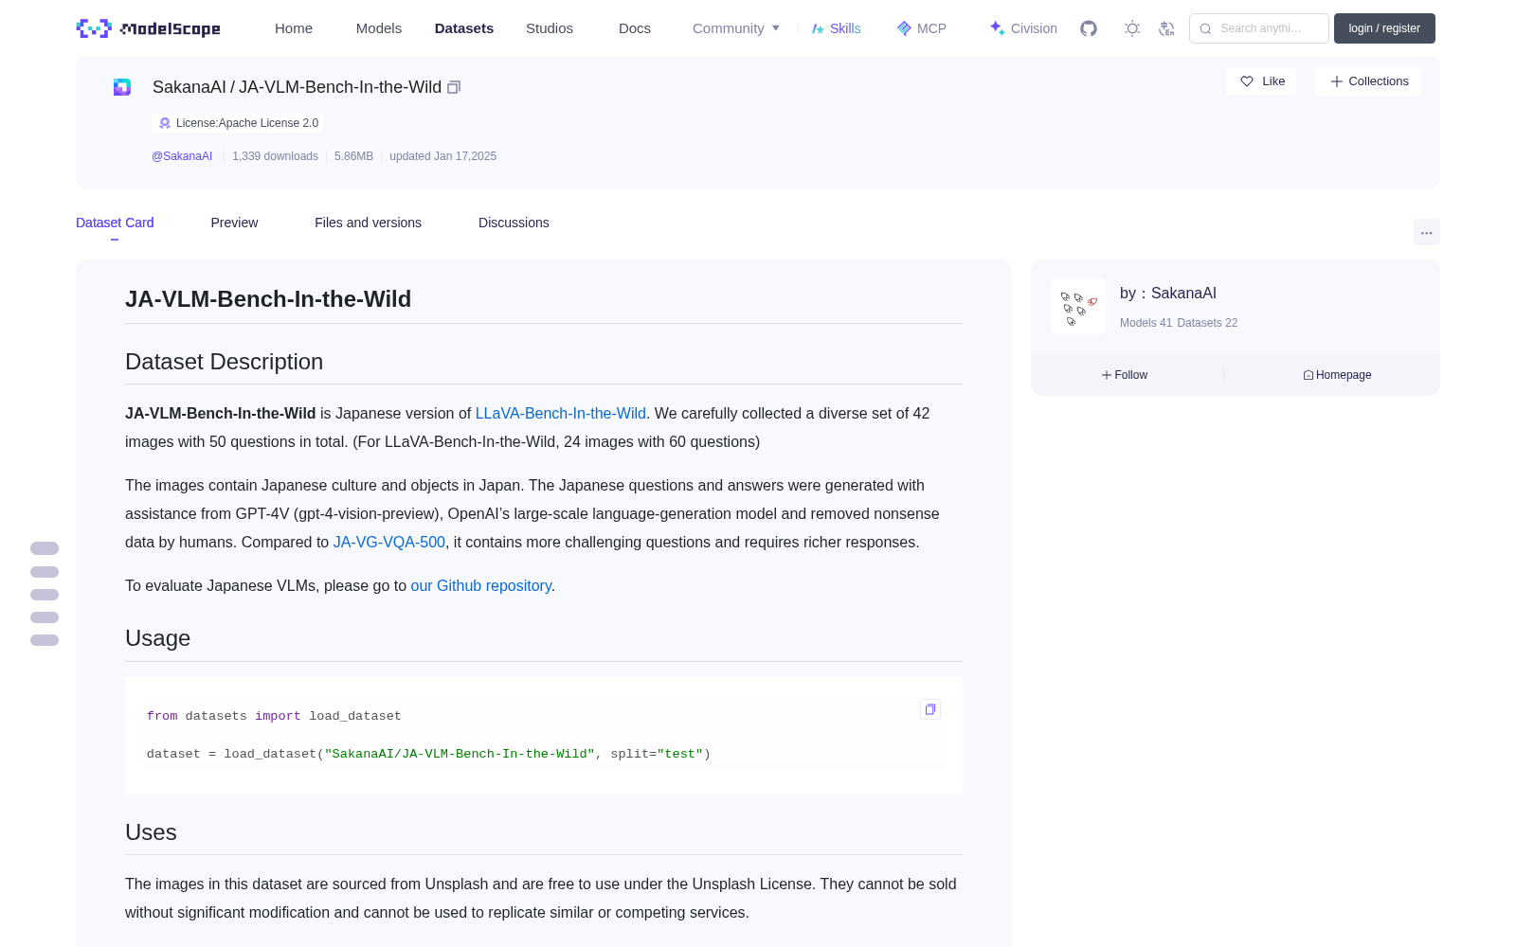Switch language with the translate icon
Viewport: 1516px width, 947px height.
[x=1166, y=28]
